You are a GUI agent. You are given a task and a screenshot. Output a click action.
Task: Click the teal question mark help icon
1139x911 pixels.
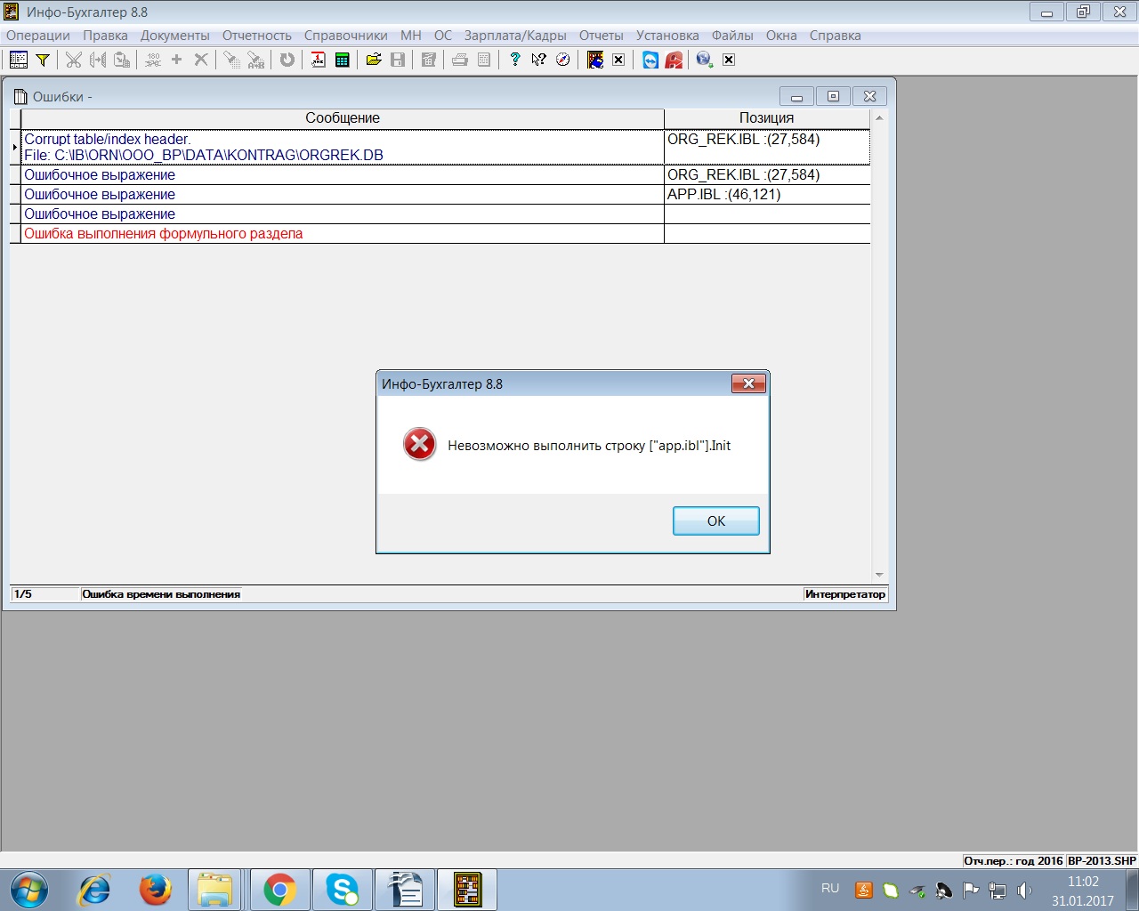[x=514, y=60]
